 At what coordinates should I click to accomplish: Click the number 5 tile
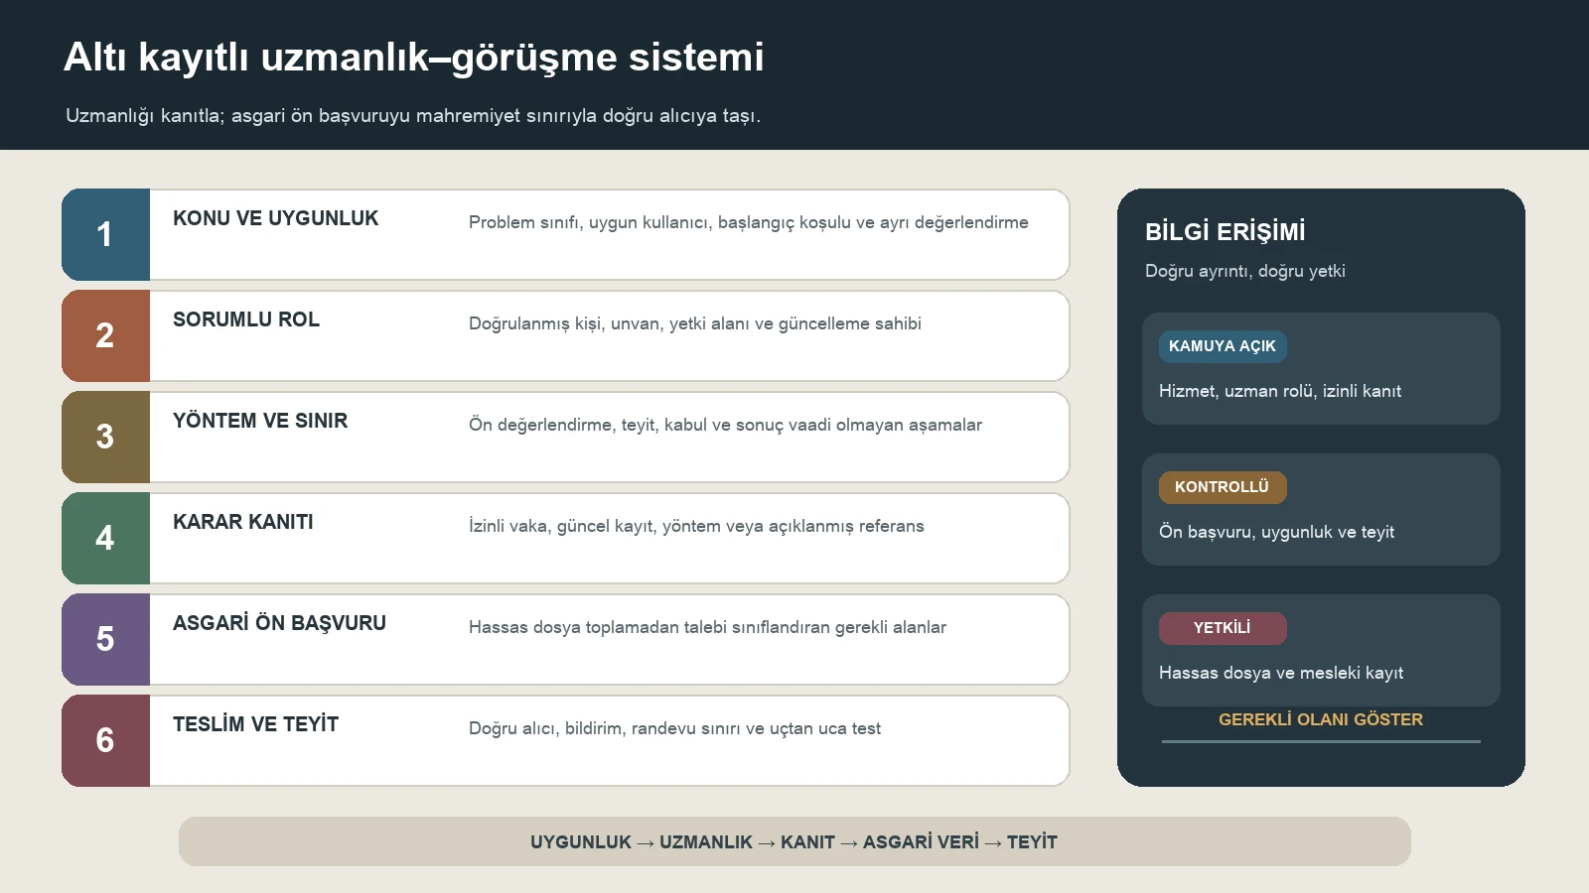[x=105, y=639]
